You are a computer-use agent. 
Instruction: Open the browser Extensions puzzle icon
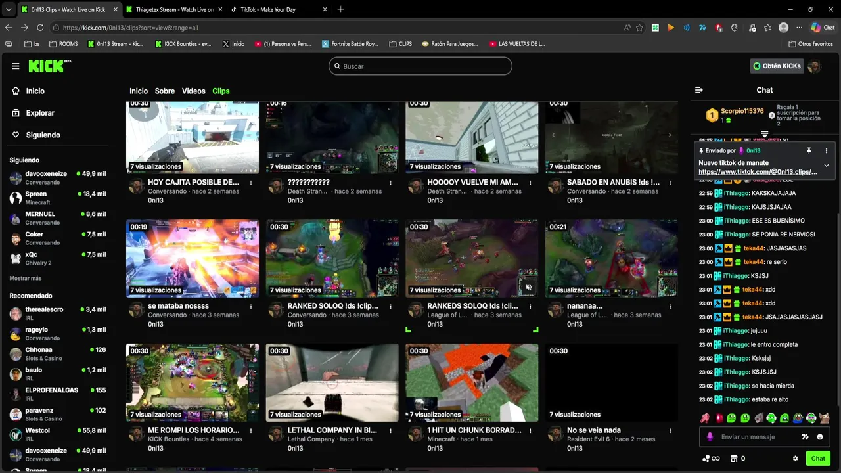coord(735,28)
